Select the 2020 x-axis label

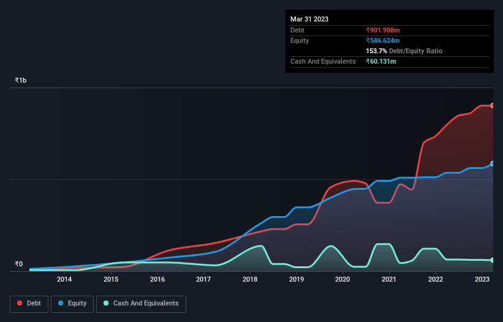coord(342,279)
